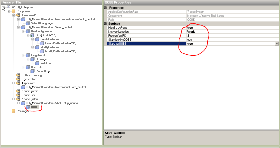The image size is (280, 148).
Task: Click the Component property value Microsoft-Windows-Shell-Setup
Action: coord(205,16)
